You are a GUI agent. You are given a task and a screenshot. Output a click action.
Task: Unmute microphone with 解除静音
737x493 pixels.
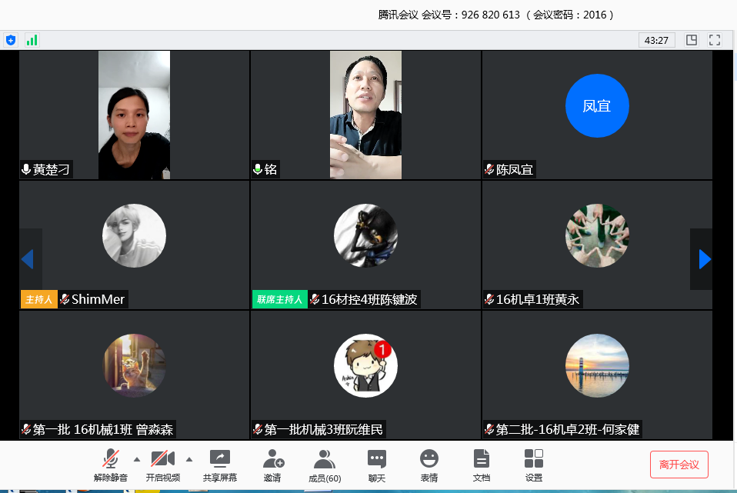[111, 465]
